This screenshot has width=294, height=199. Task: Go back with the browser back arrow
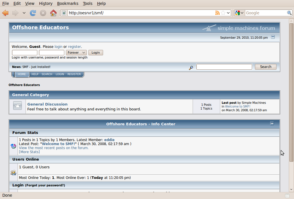(5, 13)
